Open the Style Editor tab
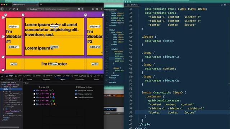This screenshot has height=129, width=230. tap(37, 76)
